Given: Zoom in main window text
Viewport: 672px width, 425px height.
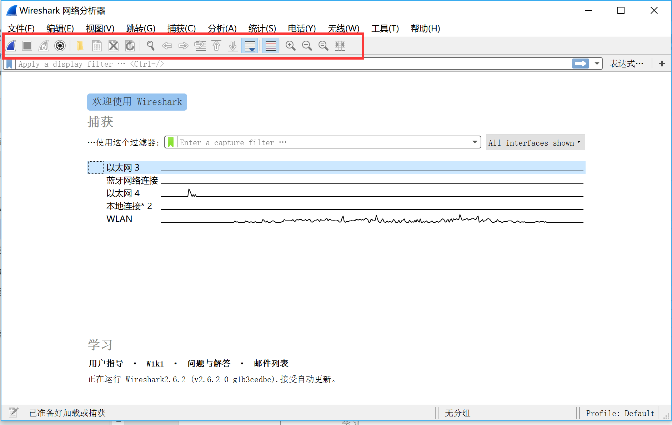Looking at the screenshot, I should (291, 46).
